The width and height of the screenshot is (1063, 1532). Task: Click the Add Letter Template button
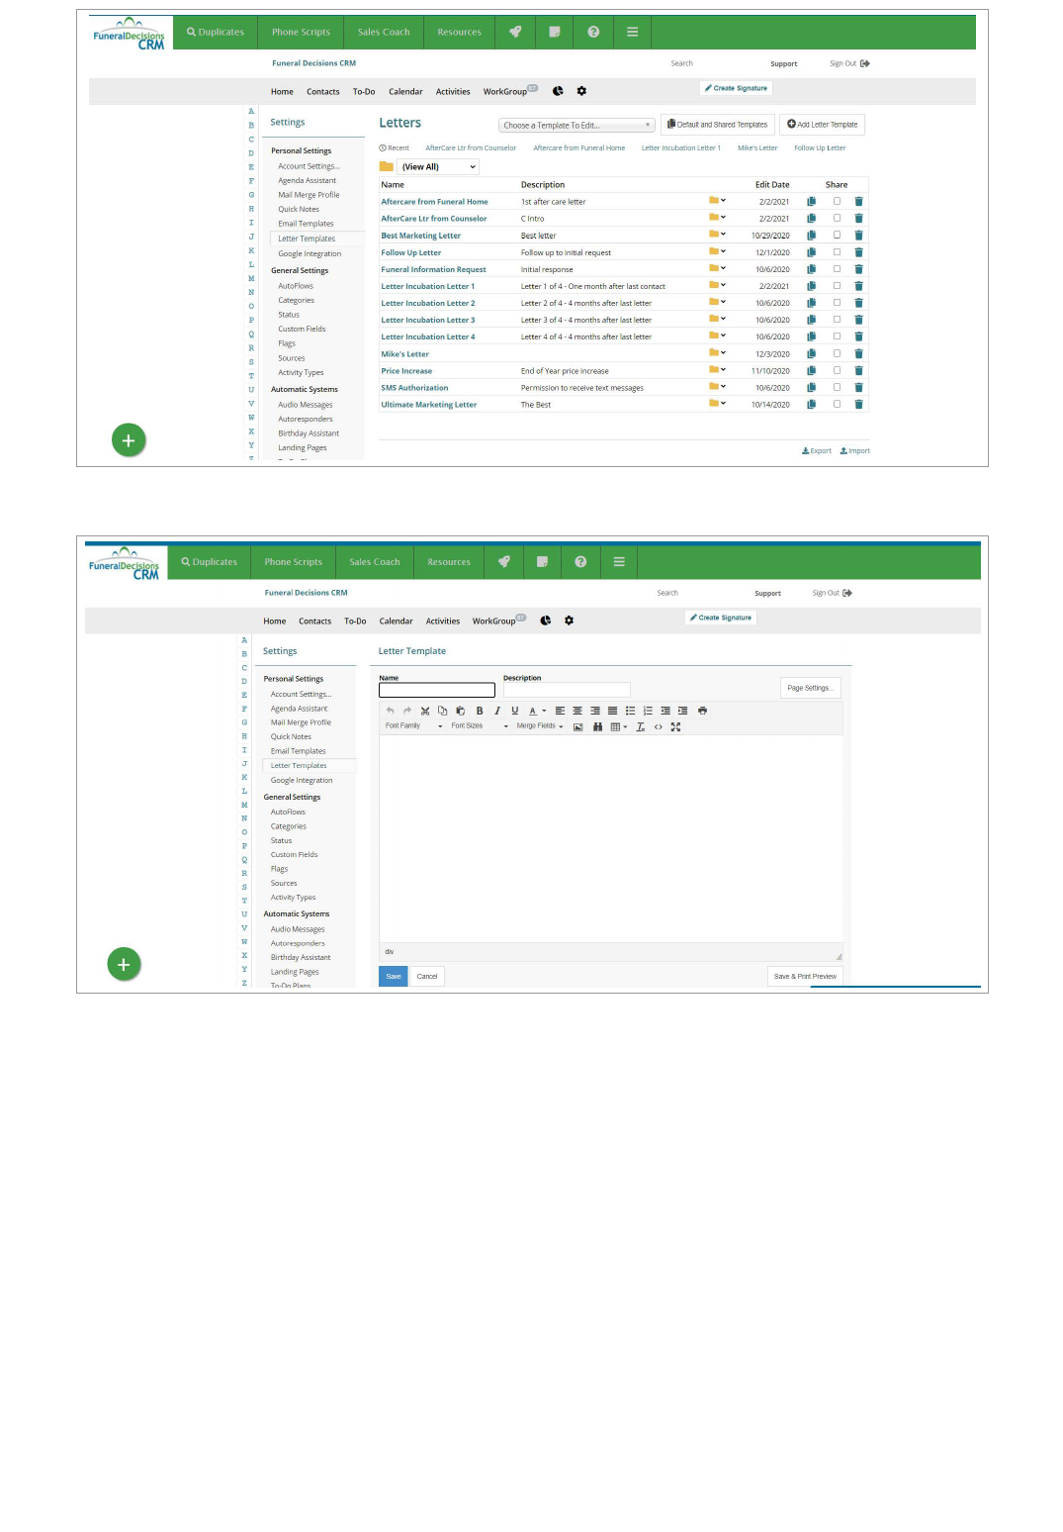(x=822, y=125)
